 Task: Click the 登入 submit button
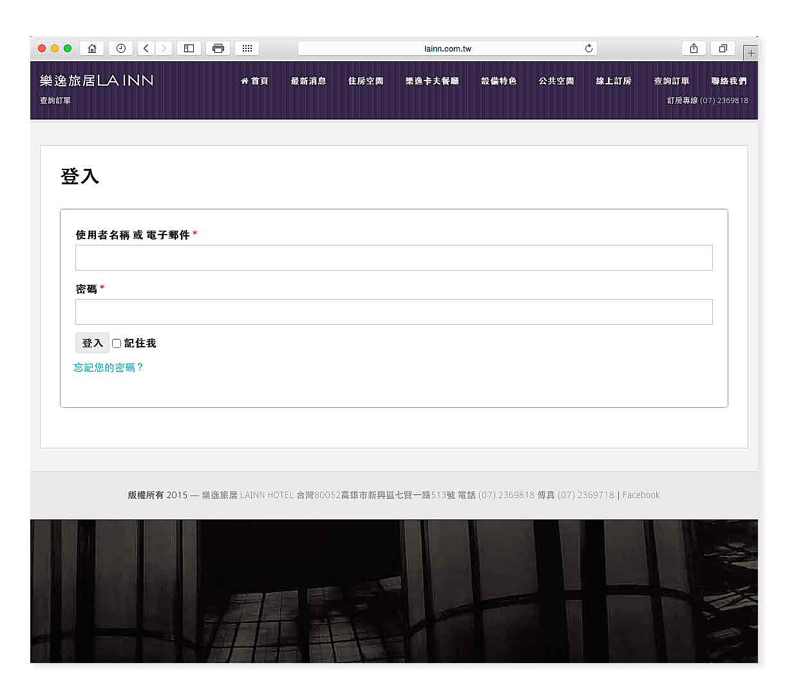(x=92, y=343)
